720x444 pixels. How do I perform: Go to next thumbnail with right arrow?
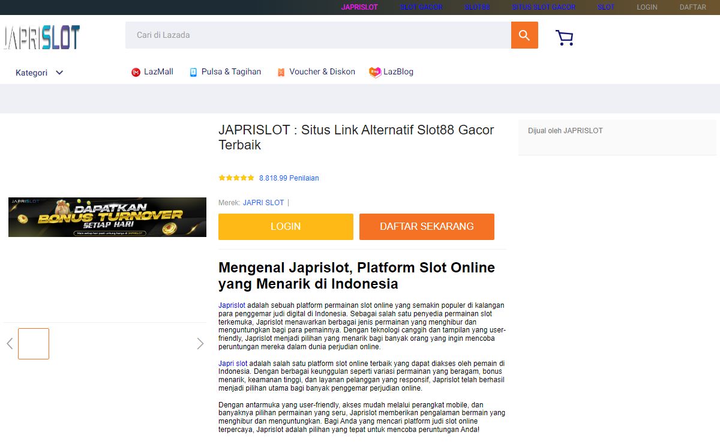[200, 344]
